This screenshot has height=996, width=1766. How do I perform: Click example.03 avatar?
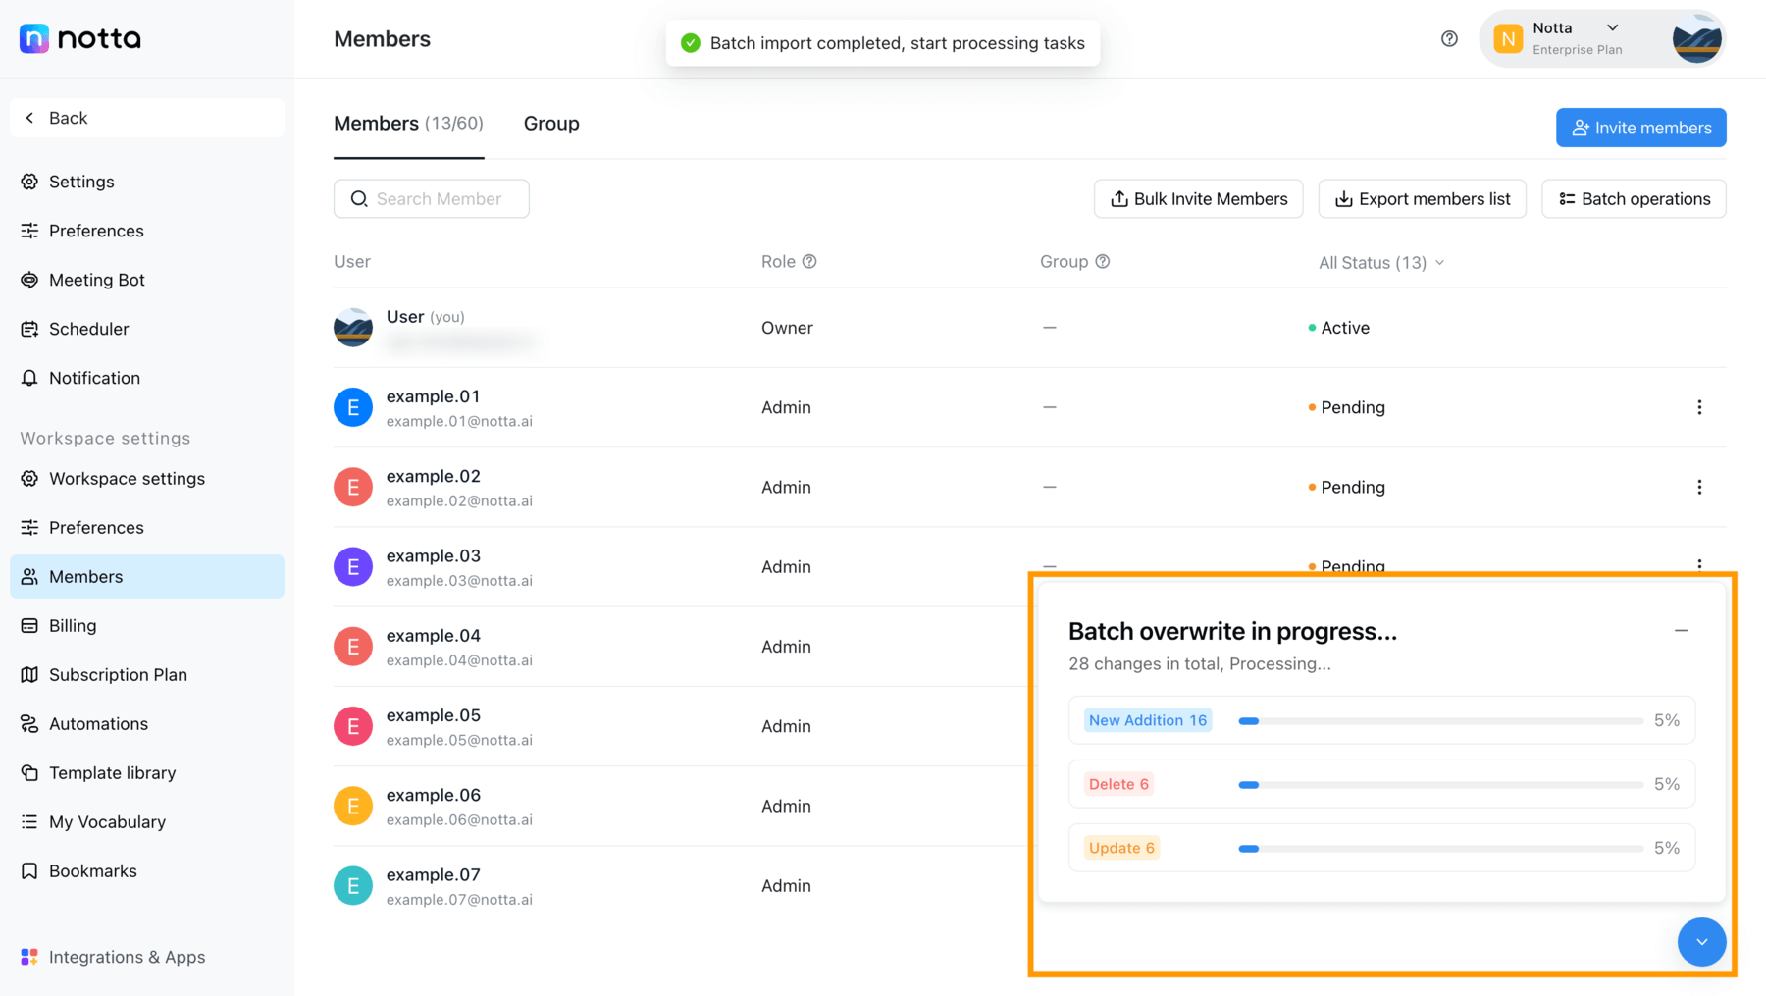pyautogui.click(x=353, y=566)
